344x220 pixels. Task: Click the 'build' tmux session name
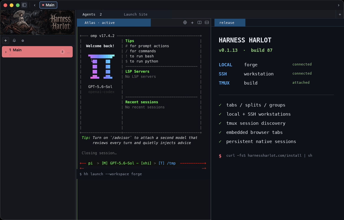tap(251, 83)
